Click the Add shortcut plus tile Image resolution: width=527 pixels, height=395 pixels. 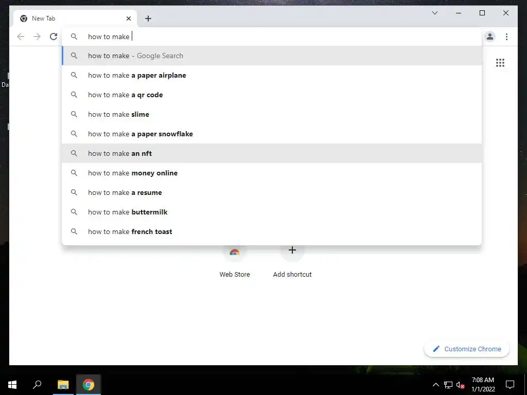[292, 261]
